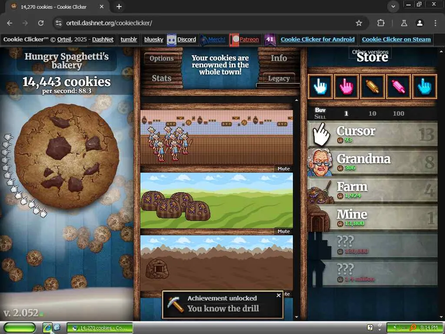The image size is (445, 334).
Task: Close the achievement unlocked notification
Action: 279,295
